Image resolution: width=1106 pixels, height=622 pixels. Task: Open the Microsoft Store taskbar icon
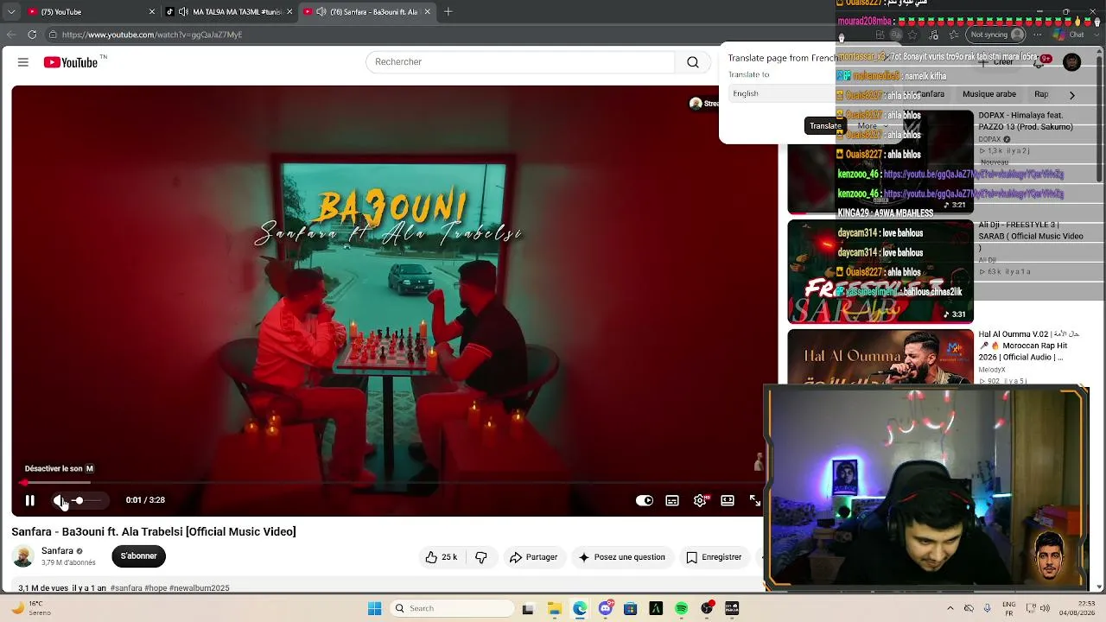[631, 608]
